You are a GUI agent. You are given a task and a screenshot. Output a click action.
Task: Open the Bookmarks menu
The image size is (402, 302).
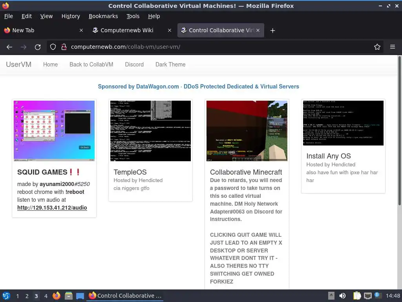[x=103, y=16]
